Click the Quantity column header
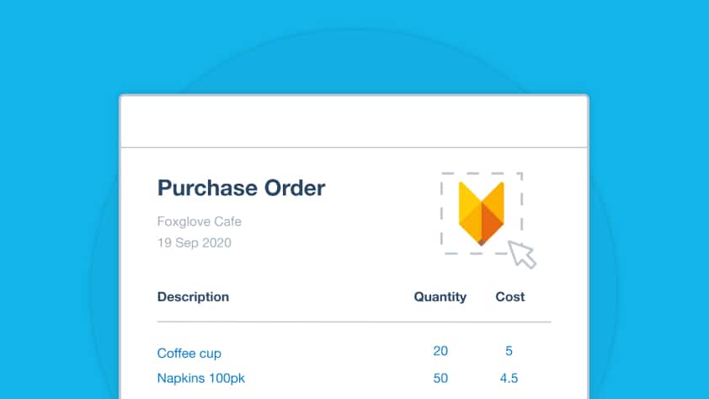Screen dimensions: 709x399 point(440,296)
